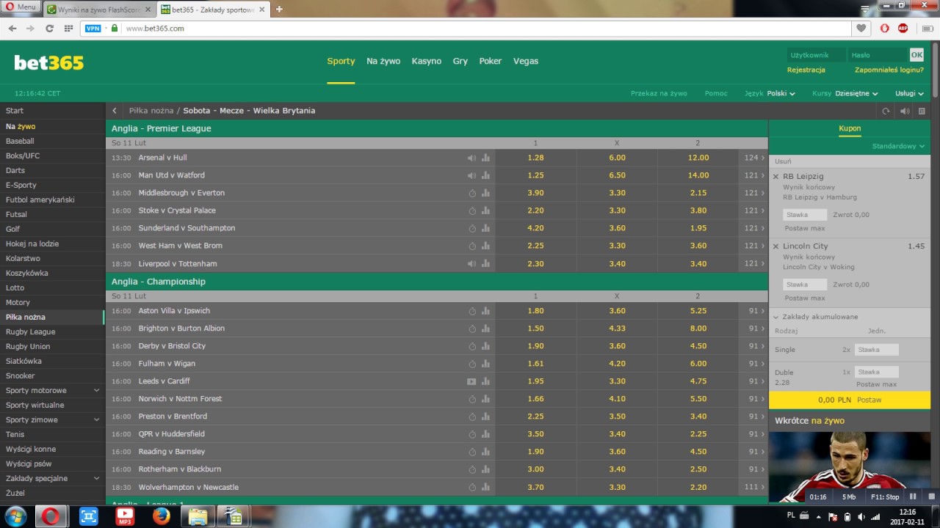Click the Użytkownik username field
The image size is (940, 528).
(816, 55)
